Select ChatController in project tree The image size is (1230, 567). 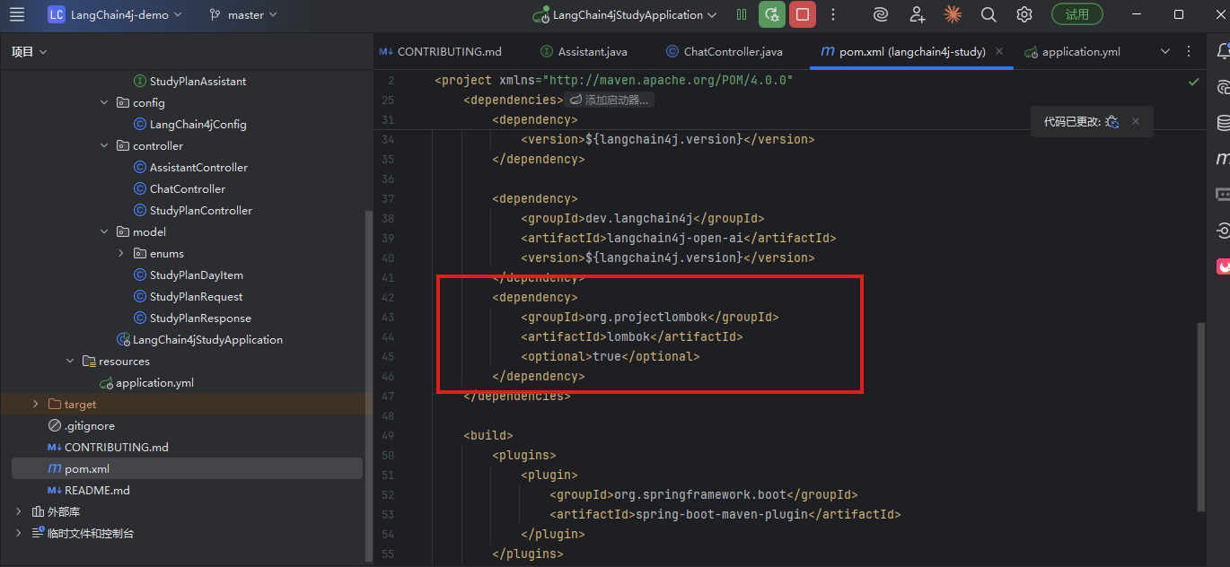187,188
